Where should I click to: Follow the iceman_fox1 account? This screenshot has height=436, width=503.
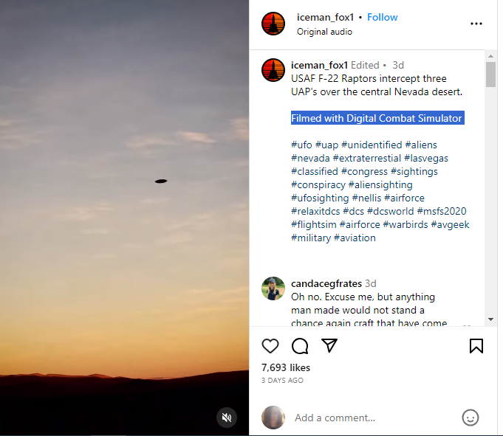383,17
